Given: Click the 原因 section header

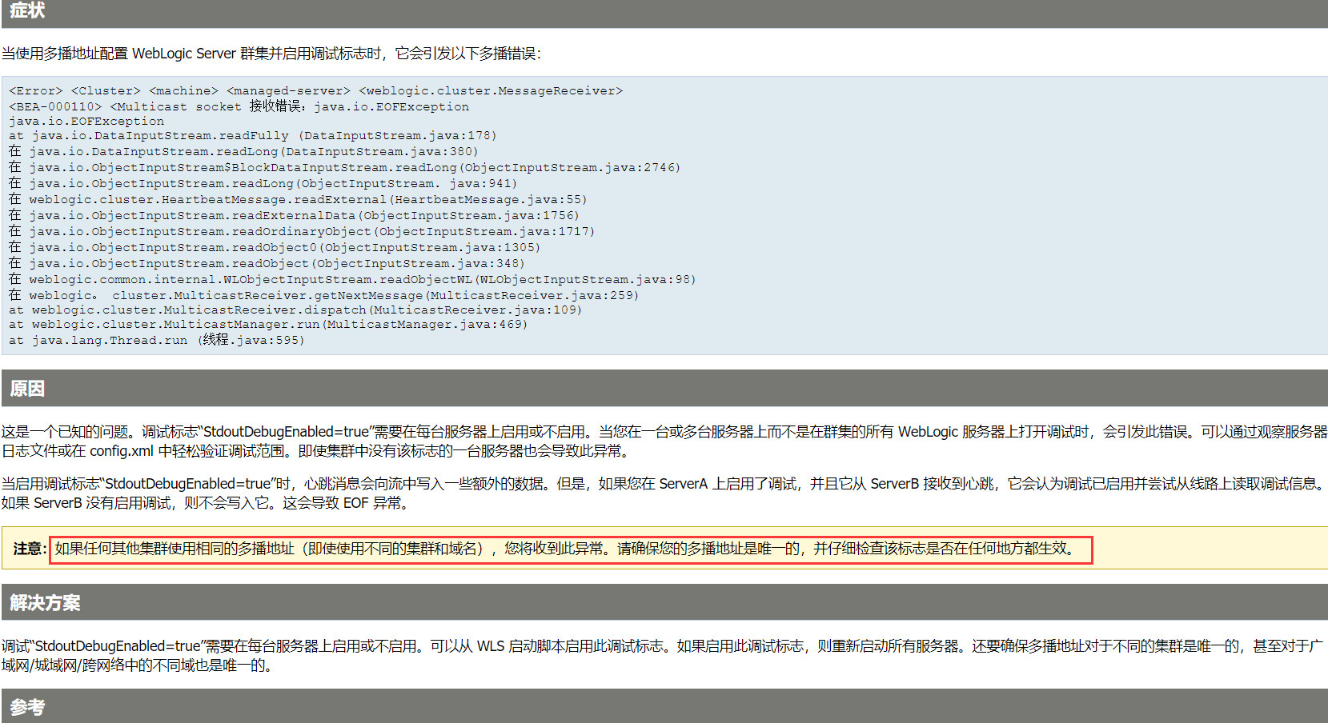Looking at the screenshot, I should 664,388.
